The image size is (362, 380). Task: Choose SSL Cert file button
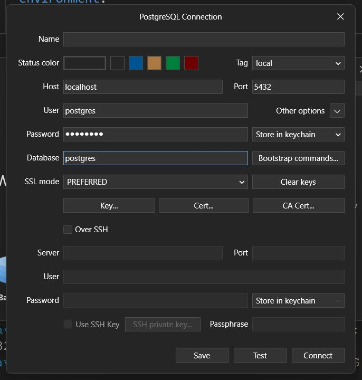coord(204,205)
